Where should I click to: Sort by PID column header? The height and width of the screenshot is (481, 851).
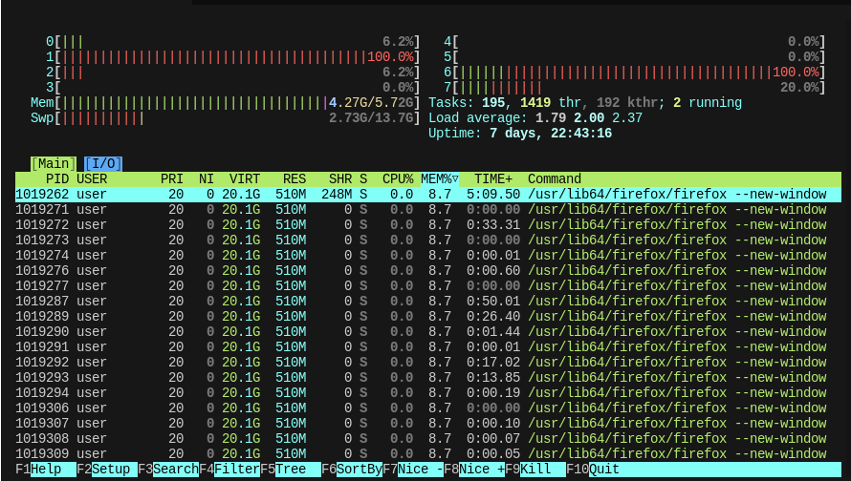click(x=57, y=179)
